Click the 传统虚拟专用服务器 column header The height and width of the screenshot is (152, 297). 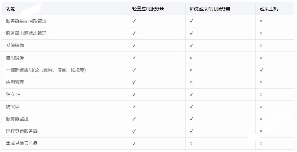click(210, 9)
